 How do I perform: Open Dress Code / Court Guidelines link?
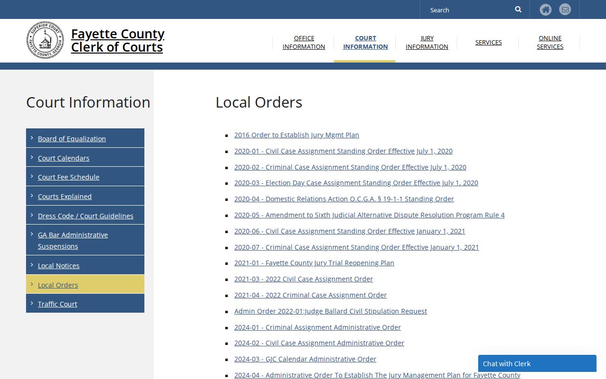pyautogui.click(x=86, y=216)
